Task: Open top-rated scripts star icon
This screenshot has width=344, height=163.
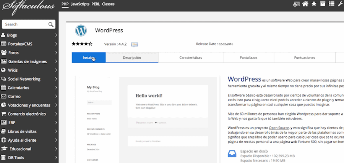Action: (x=314, y=4)
